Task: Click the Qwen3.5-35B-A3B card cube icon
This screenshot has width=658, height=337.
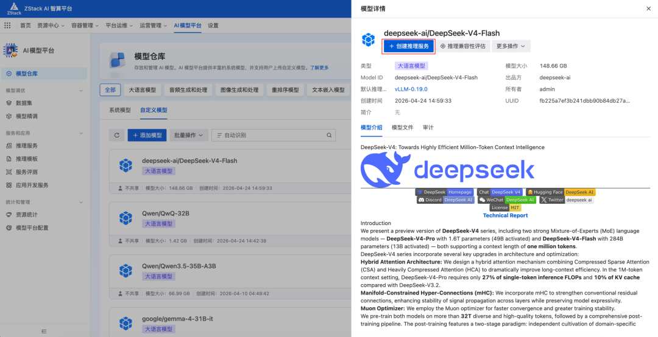Action: 126,271
